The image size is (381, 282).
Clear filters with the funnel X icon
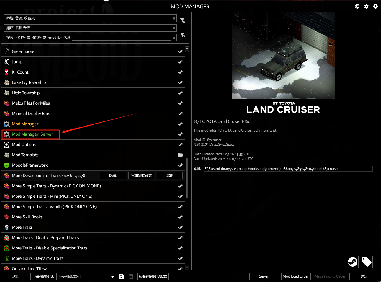[x=183, y=35]
